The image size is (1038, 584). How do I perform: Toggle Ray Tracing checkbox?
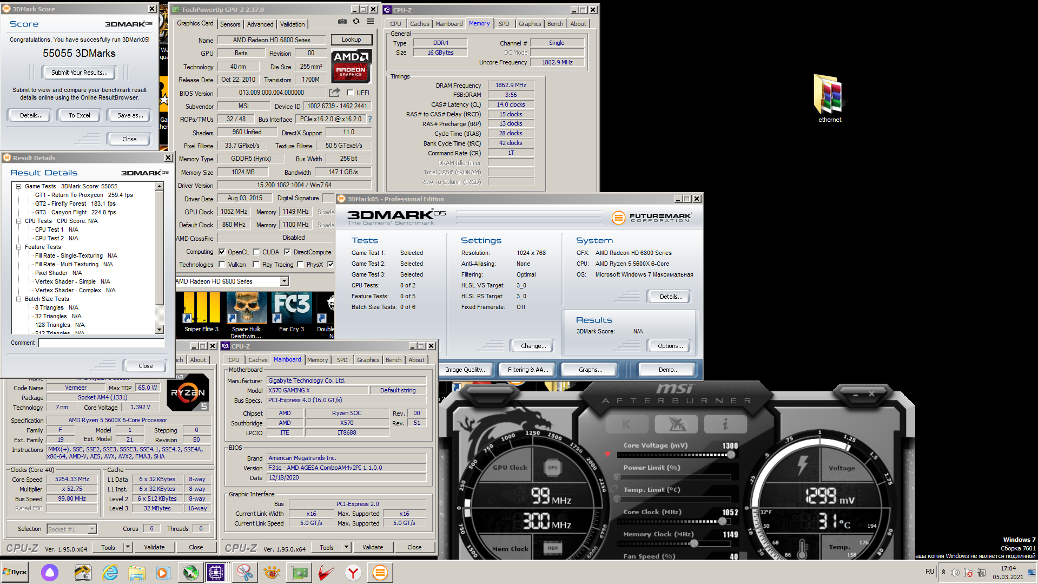coord(256,265)
